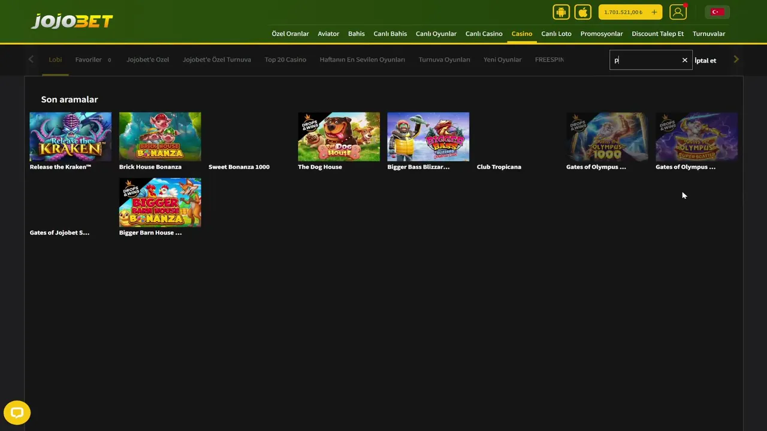The width and height of the screenshot is (767, 431).
Task: Open the Yeni Oyunlar tab
Action: [502, 60]
